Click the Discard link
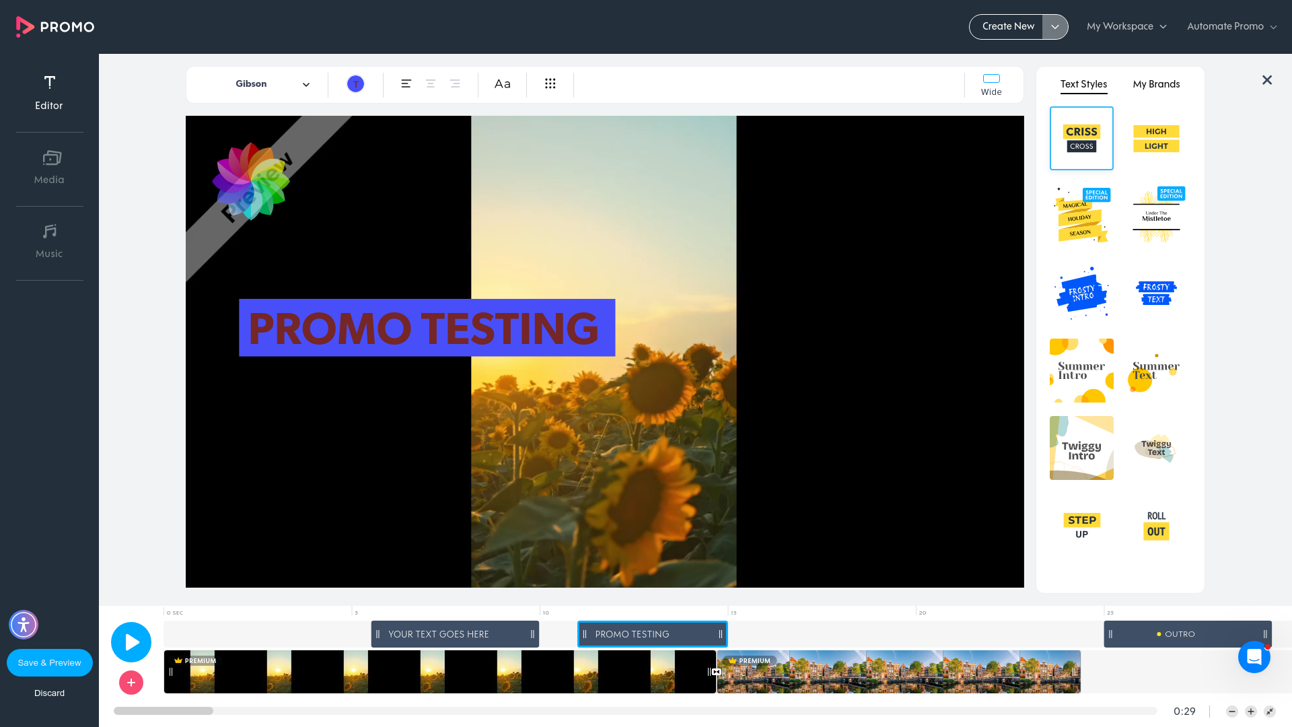 click(49, 693)
